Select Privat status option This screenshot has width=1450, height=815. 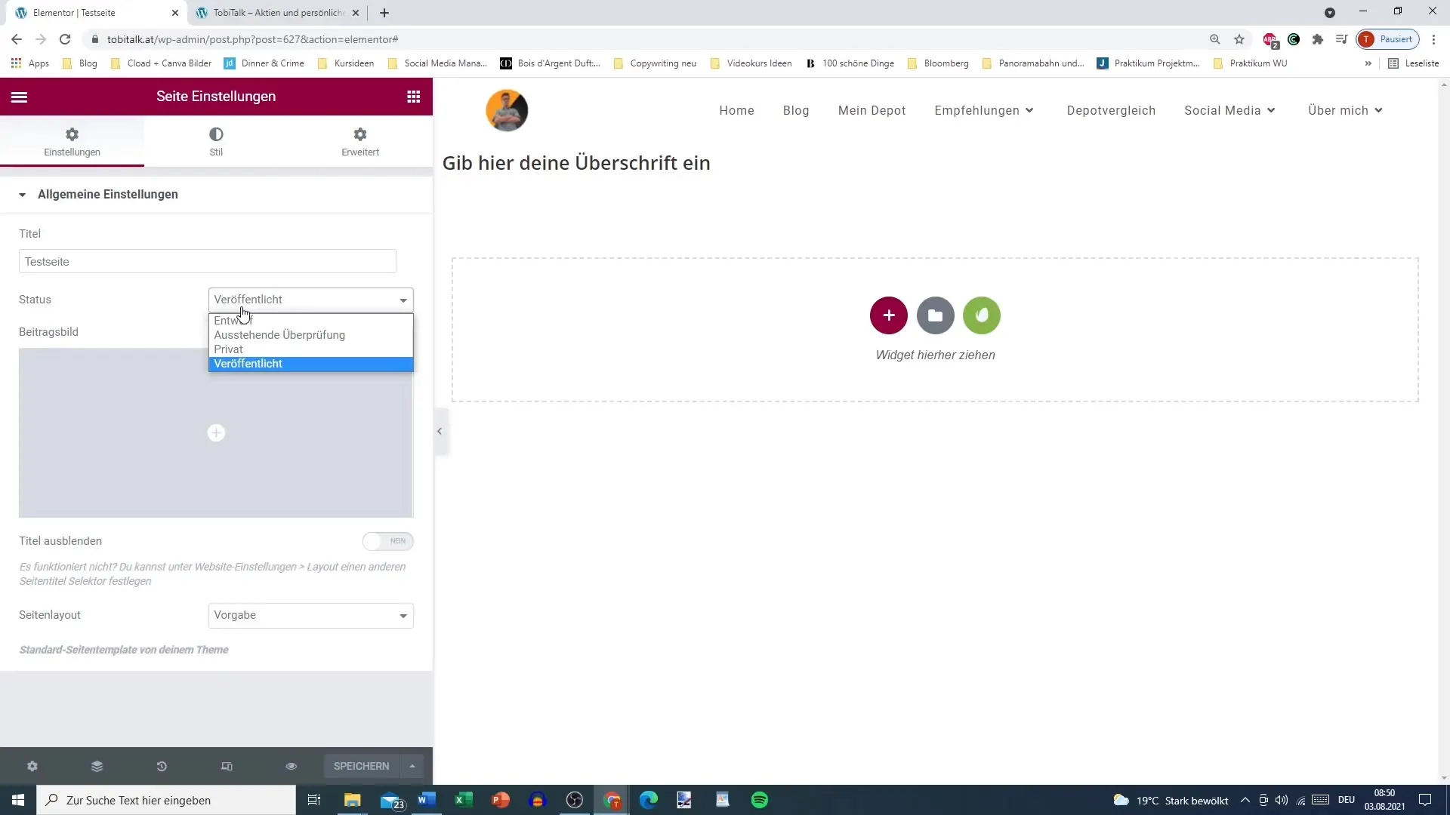(310, 349)
